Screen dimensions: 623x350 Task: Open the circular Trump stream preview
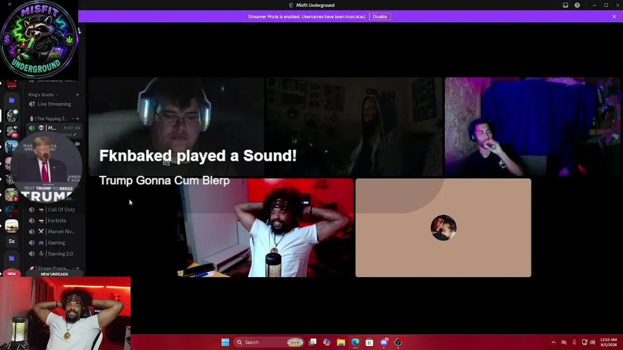[x=47, y=168]
